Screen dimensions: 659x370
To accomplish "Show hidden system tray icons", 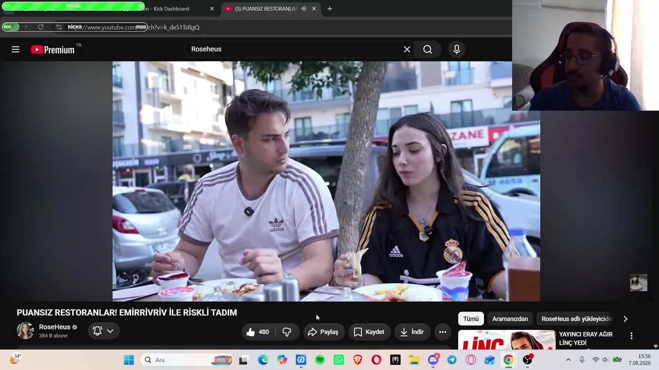I will coord(568,360).
